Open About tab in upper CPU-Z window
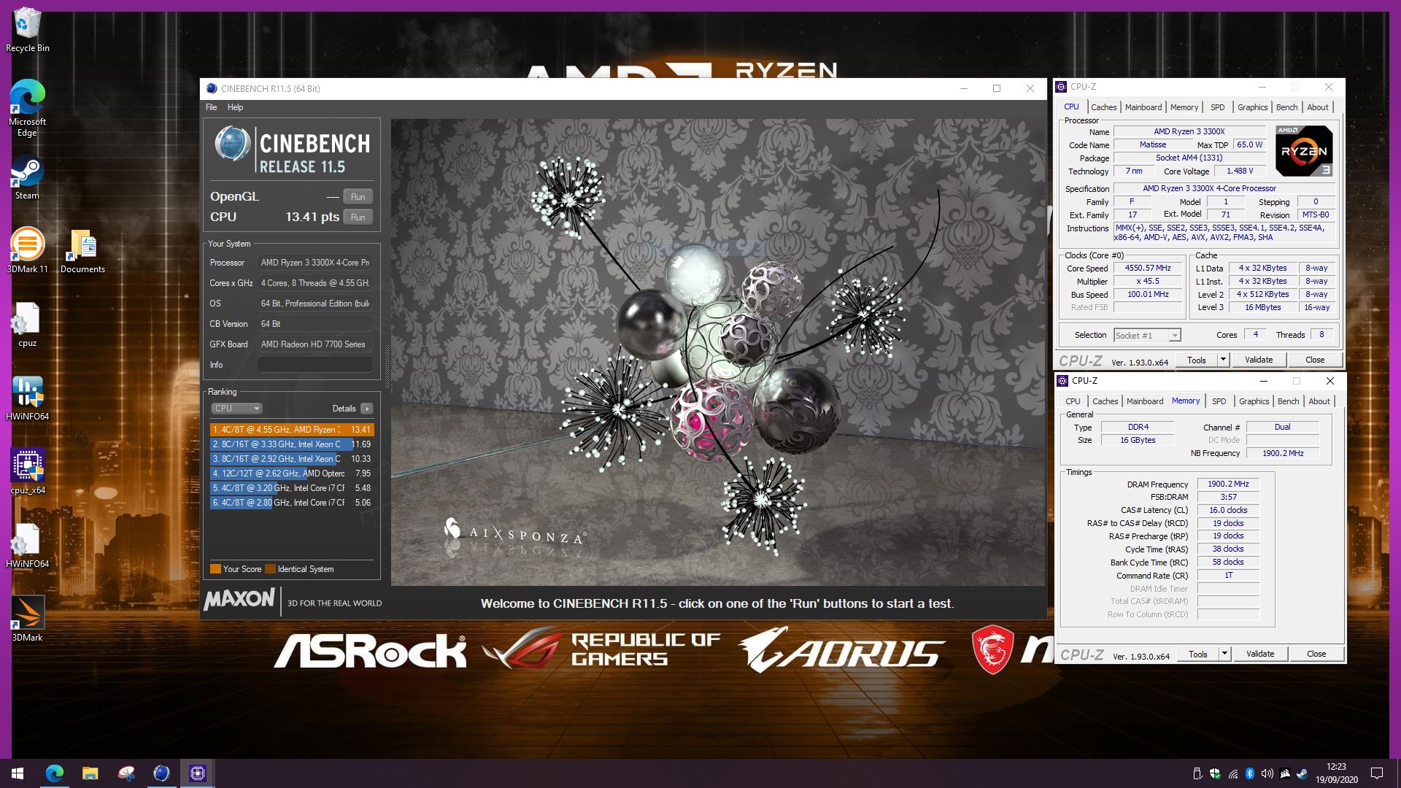 (1317, 107)
